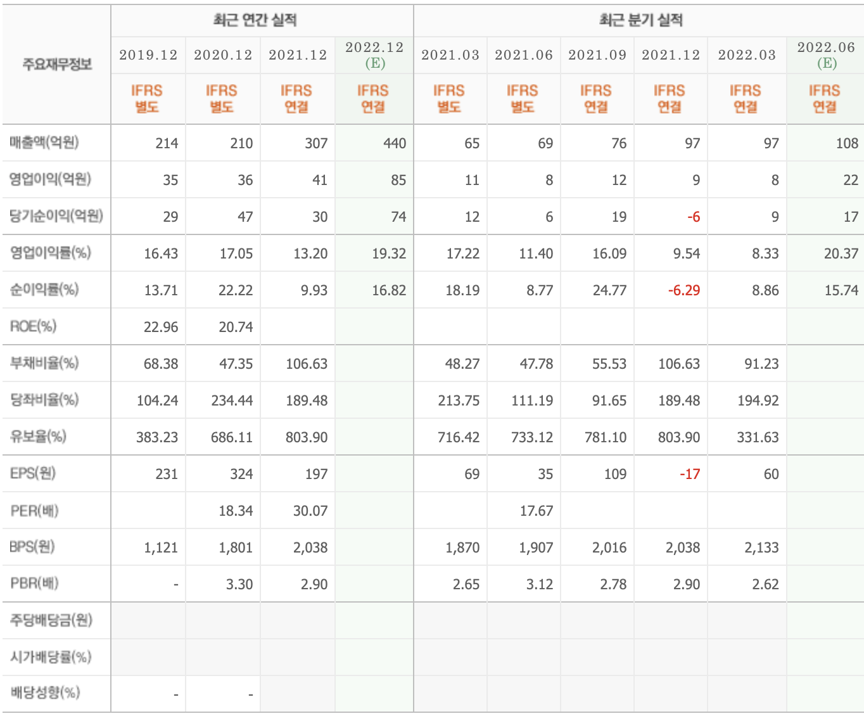Click 2019.12 revenue value 214
Viewport: 864px width, 716px height.
coord(167,143)
